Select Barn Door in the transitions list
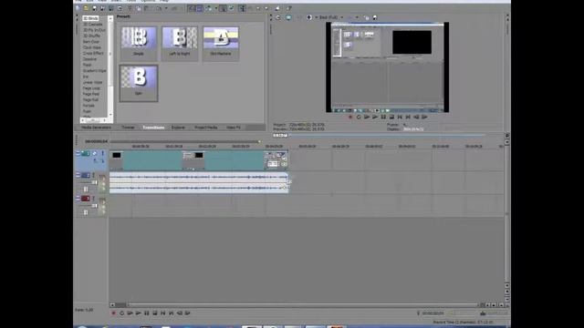Image resolution: width=584 pixels, height=328 pixels. [91, 42]
